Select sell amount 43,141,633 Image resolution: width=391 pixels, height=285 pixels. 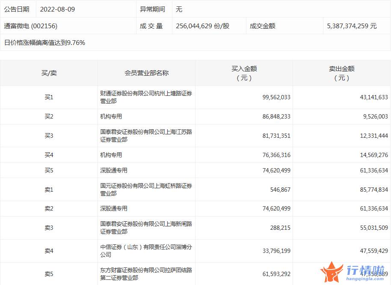[x=374, y=97]
